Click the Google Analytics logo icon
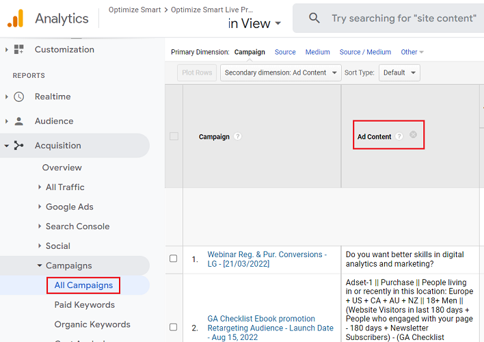The height and width of the screenshot is (342, 484). coord(16,18)
